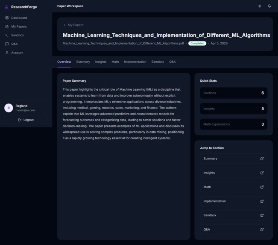
Task: Click the Q&A chat bubble icon
Action: click(7, 44)
